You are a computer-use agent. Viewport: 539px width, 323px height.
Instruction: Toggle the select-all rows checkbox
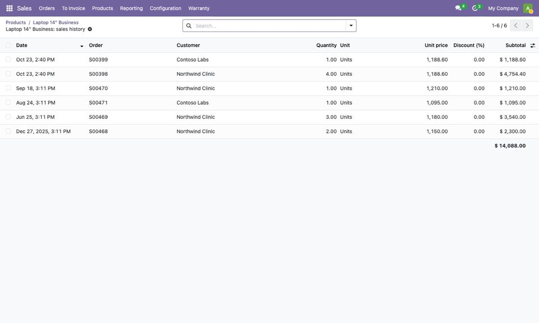8,45
